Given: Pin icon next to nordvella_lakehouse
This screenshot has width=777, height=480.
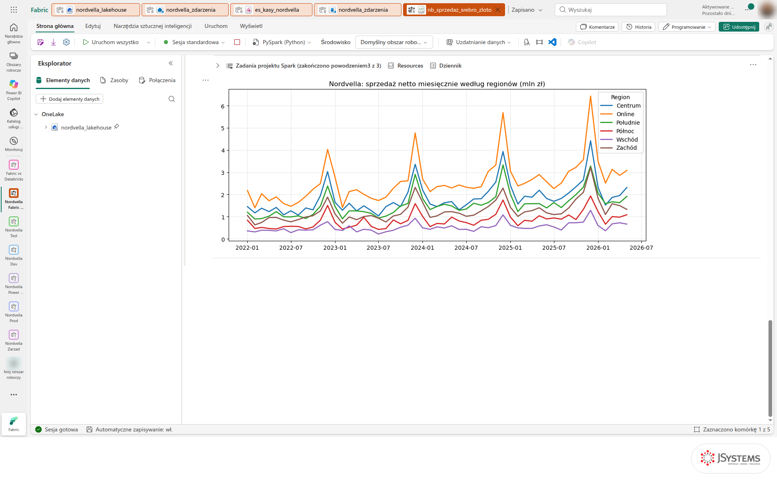Looking at the screenshot, I should tap(117, 127).
